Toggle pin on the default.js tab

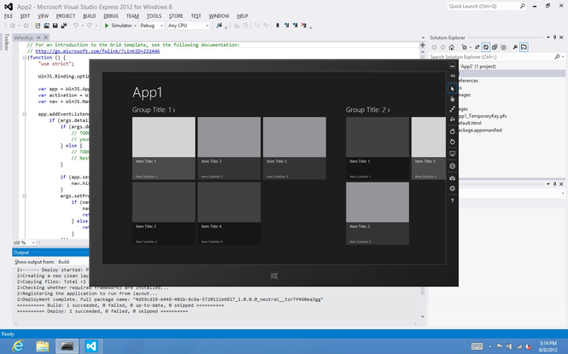pyautogui.click(x=38, y=38)
